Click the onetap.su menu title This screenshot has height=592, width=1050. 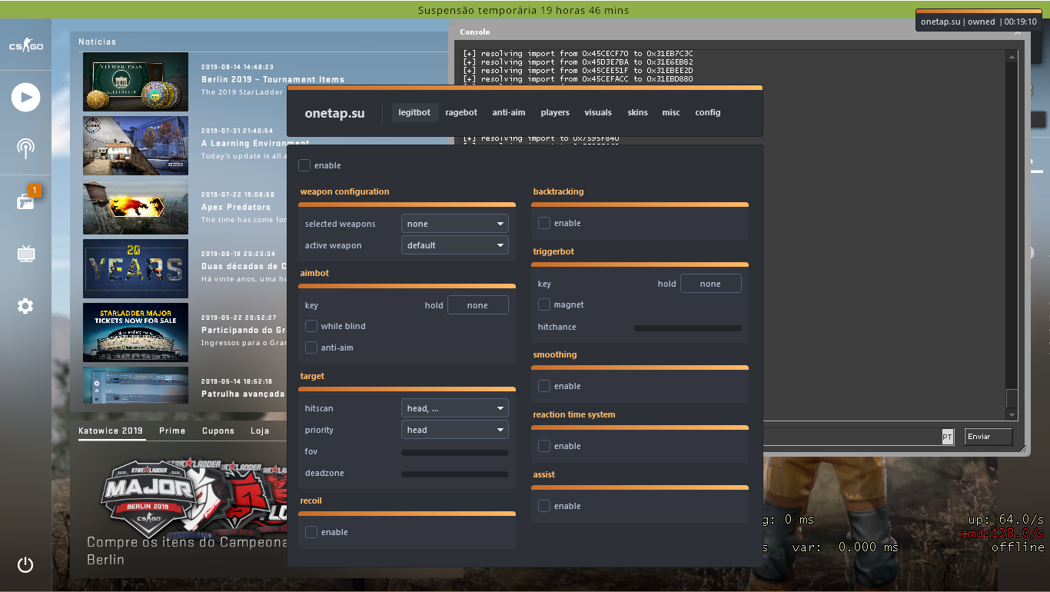[x=334, y=113]
